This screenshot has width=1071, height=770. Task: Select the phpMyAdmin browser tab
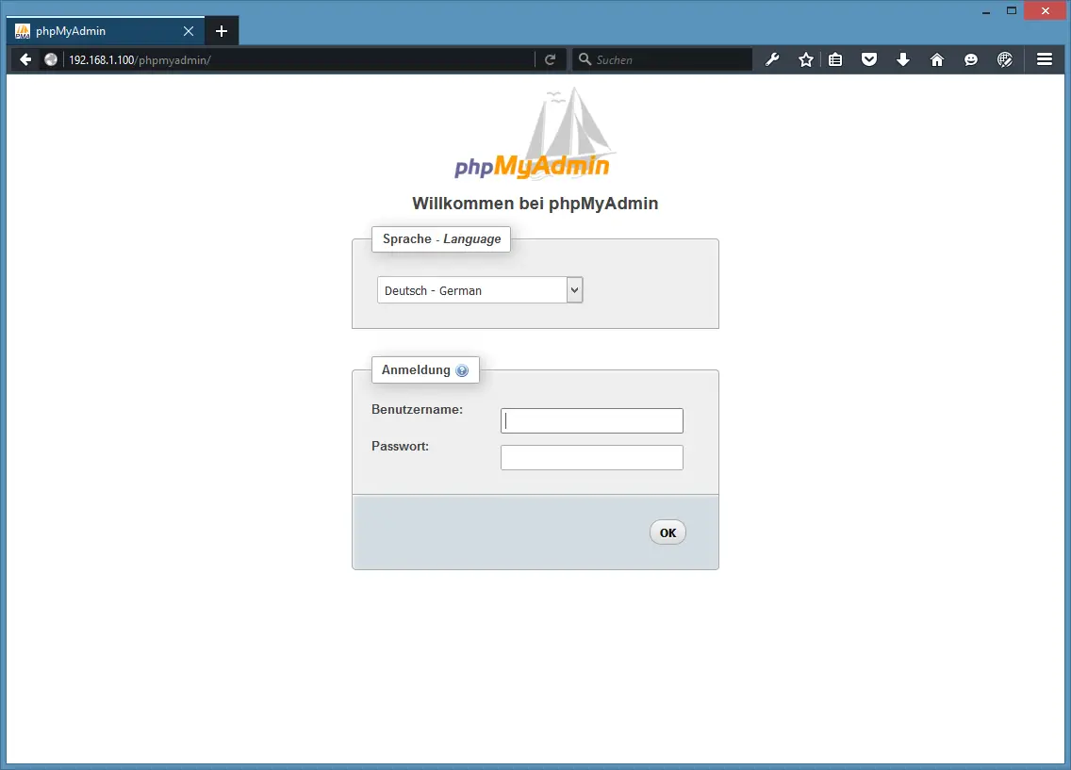(106, 31)
